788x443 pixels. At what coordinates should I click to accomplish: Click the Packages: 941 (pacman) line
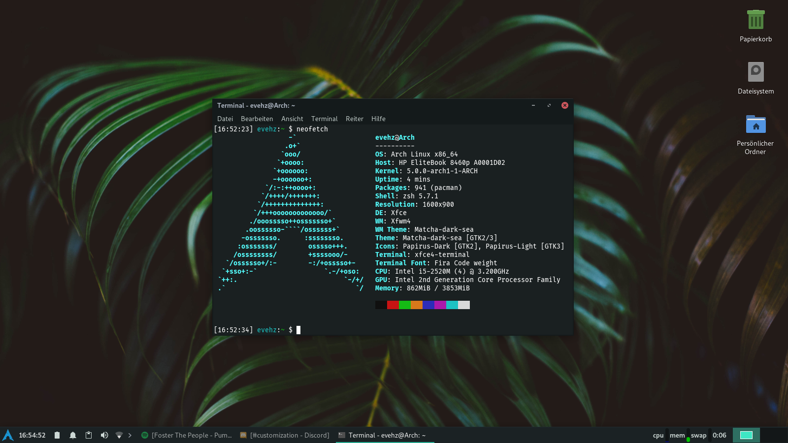click(x=419, y=188)
